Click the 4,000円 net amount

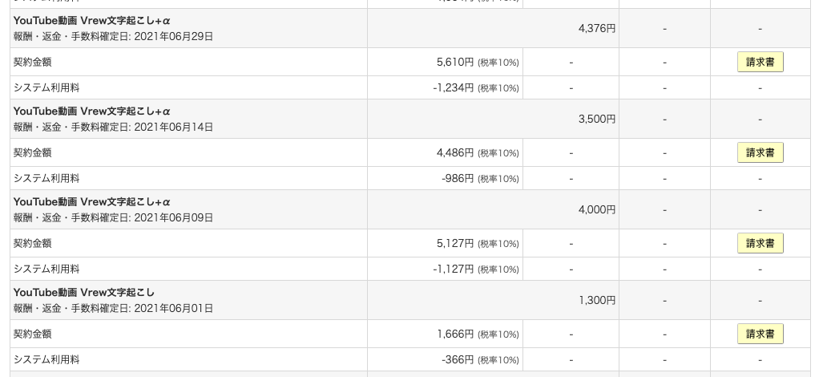[x=596, y=209]
